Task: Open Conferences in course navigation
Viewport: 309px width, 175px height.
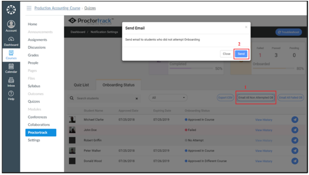Action: point(37,117)
